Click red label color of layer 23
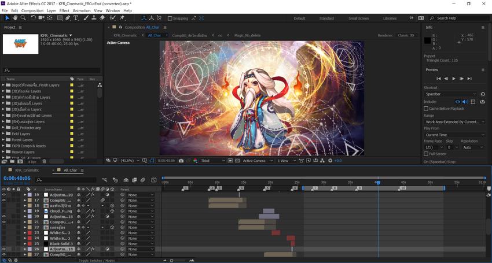This screenshot has height=263, width=492. [30, 233]
